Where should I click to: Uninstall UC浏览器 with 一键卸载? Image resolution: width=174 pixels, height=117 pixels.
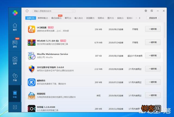click(153, 29)
